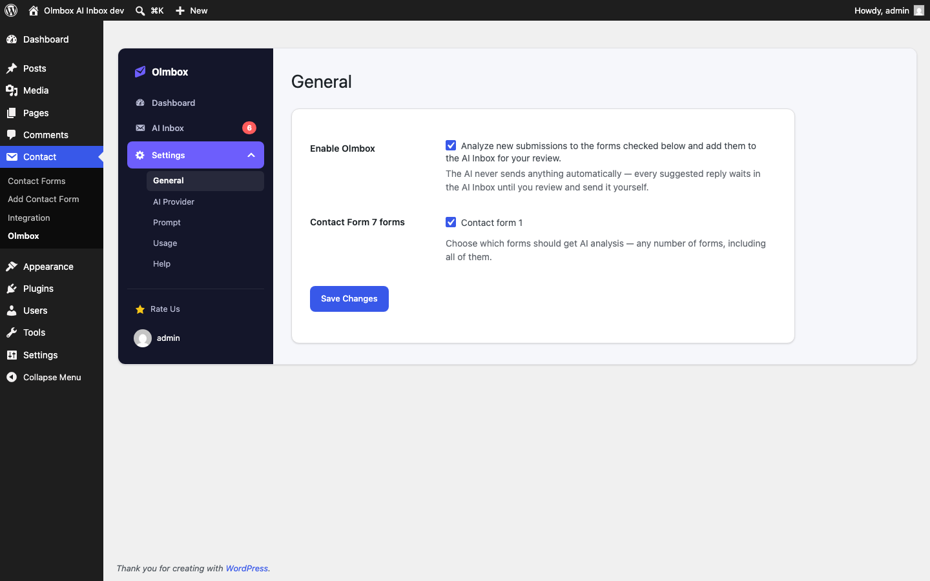Click the Collapse Menu arrow icon
Screen dimensions: 930x581
(12, 377)
